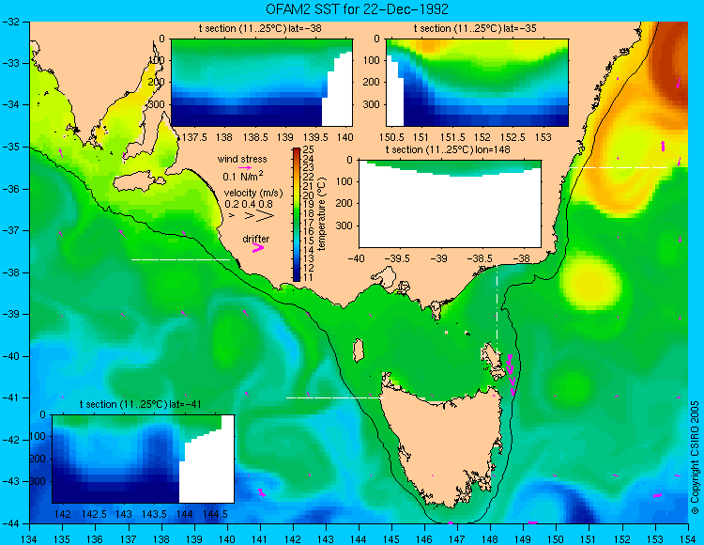This screenshot has height=545, width=704.
Task: Click the "0.1 N/m²" legend value
Action: [x=243, y=176]
